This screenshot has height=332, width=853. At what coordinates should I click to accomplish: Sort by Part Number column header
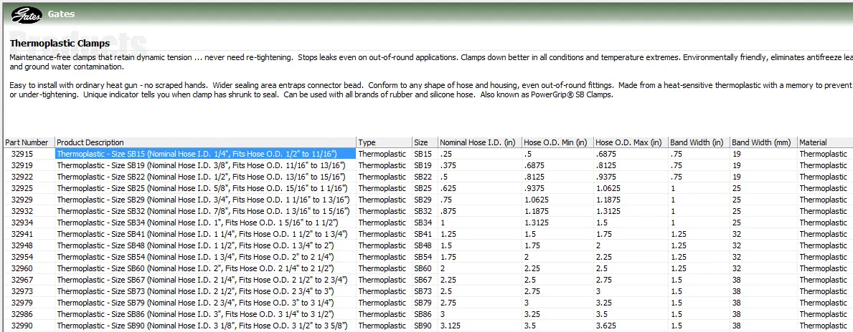[29, 142]
